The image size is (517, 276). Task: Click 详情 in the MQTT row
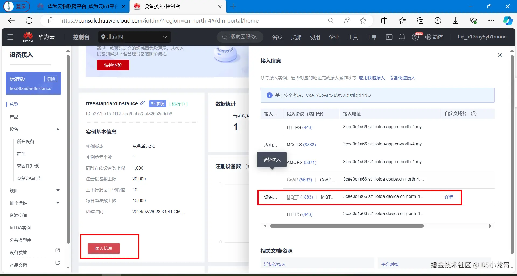pyautogui.click(x=449, y=197)
